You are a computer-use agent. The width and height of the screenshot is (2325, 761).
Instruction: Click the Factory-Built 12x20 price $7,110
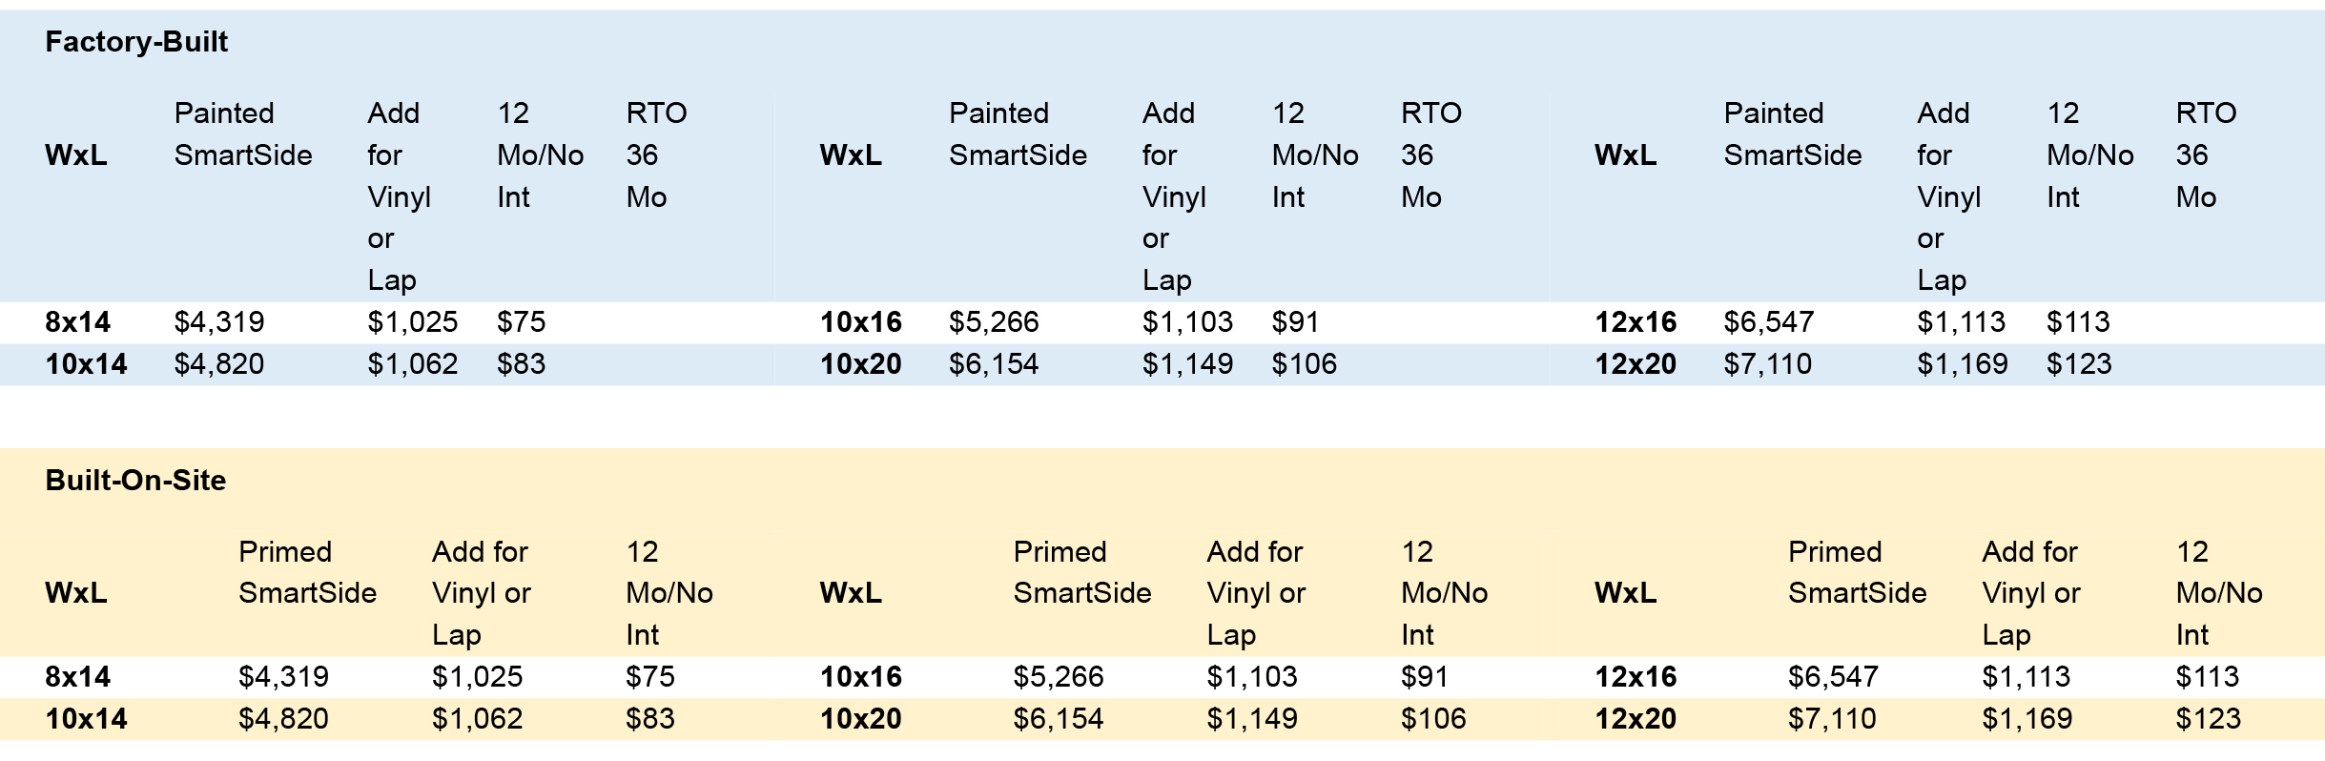1768,364
